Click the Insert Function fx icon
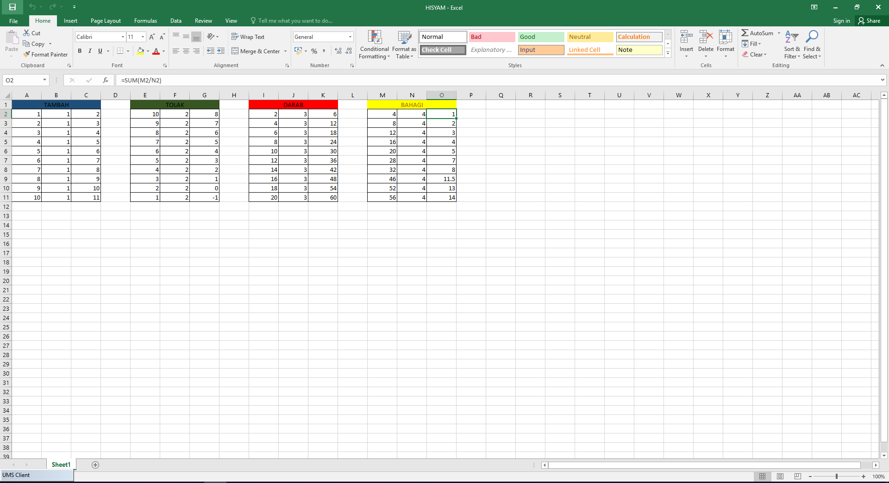The image size is (889, 483). (106, 80)
